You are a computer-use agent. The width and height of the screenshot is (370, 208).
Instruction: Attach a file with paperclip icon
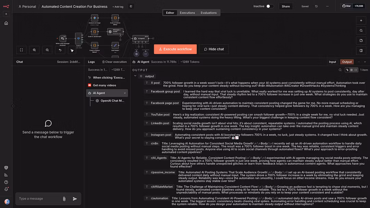64,199
